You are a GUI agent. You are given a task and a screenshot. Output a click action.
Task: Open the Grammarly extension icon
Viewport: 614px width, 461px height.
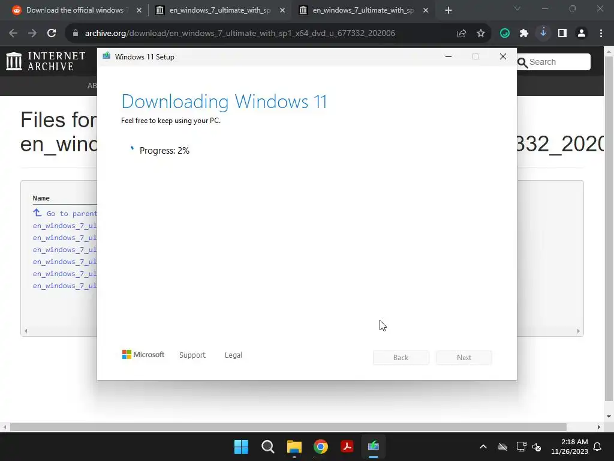tap(505, 34)
